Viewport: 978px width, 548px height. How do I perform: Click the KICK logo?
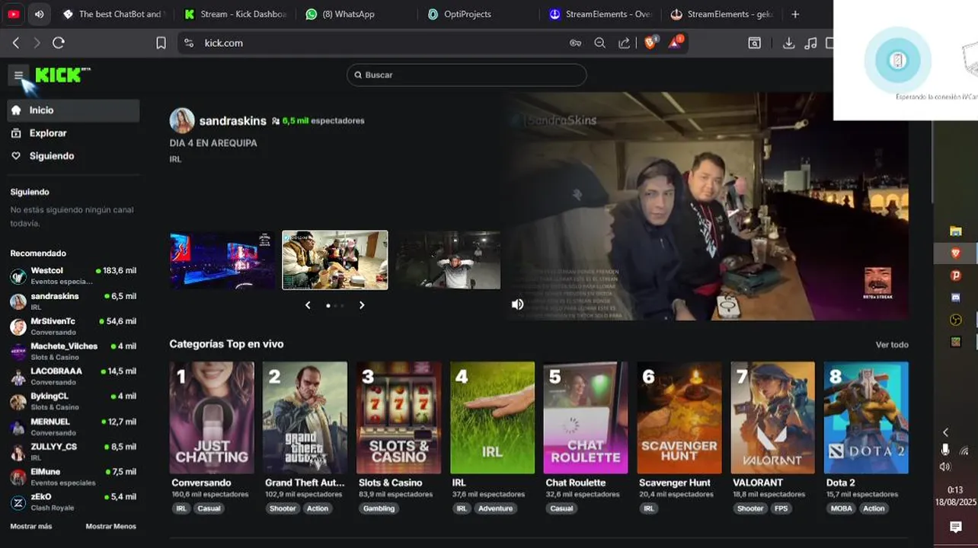(62, 75)
